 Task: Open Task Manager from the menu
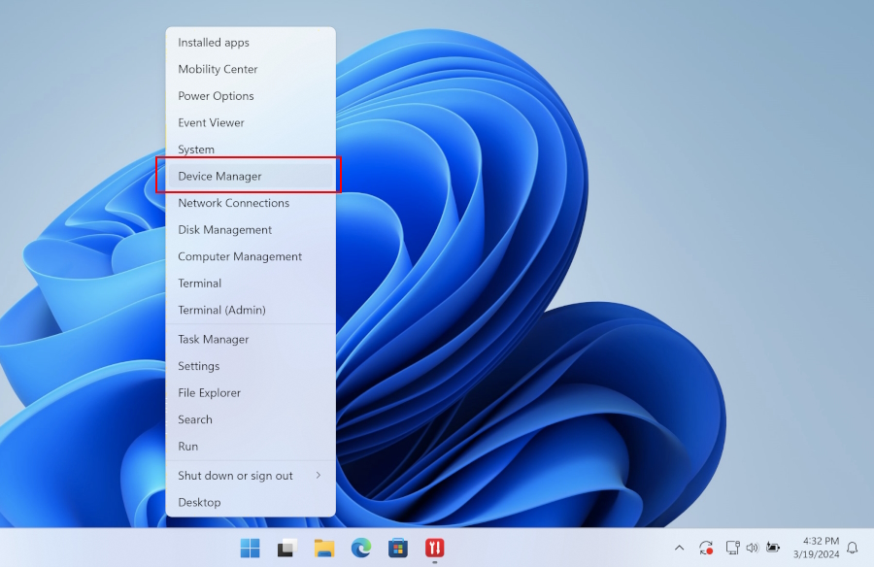tap(214, 340)
